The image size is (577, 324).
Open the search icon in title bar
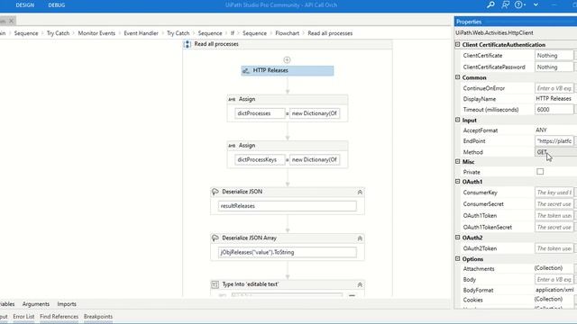pos(490,4)
